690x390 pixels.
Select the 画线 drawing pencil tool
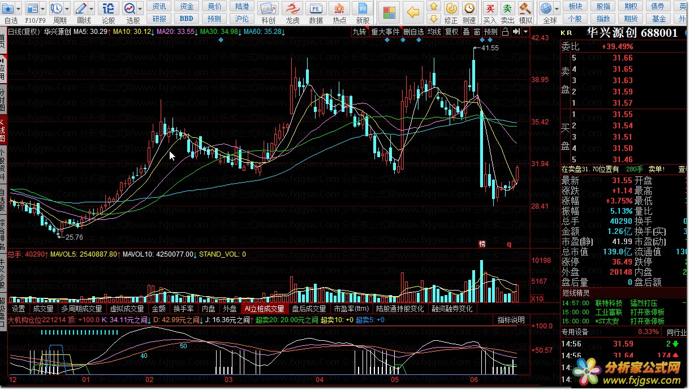click(81, 8)
